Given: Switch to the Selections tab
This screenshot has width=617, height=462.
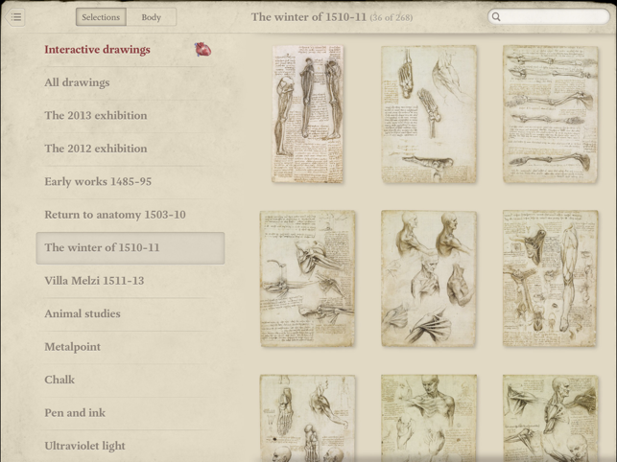Looking at the screenshot, I should pos(101,17).
